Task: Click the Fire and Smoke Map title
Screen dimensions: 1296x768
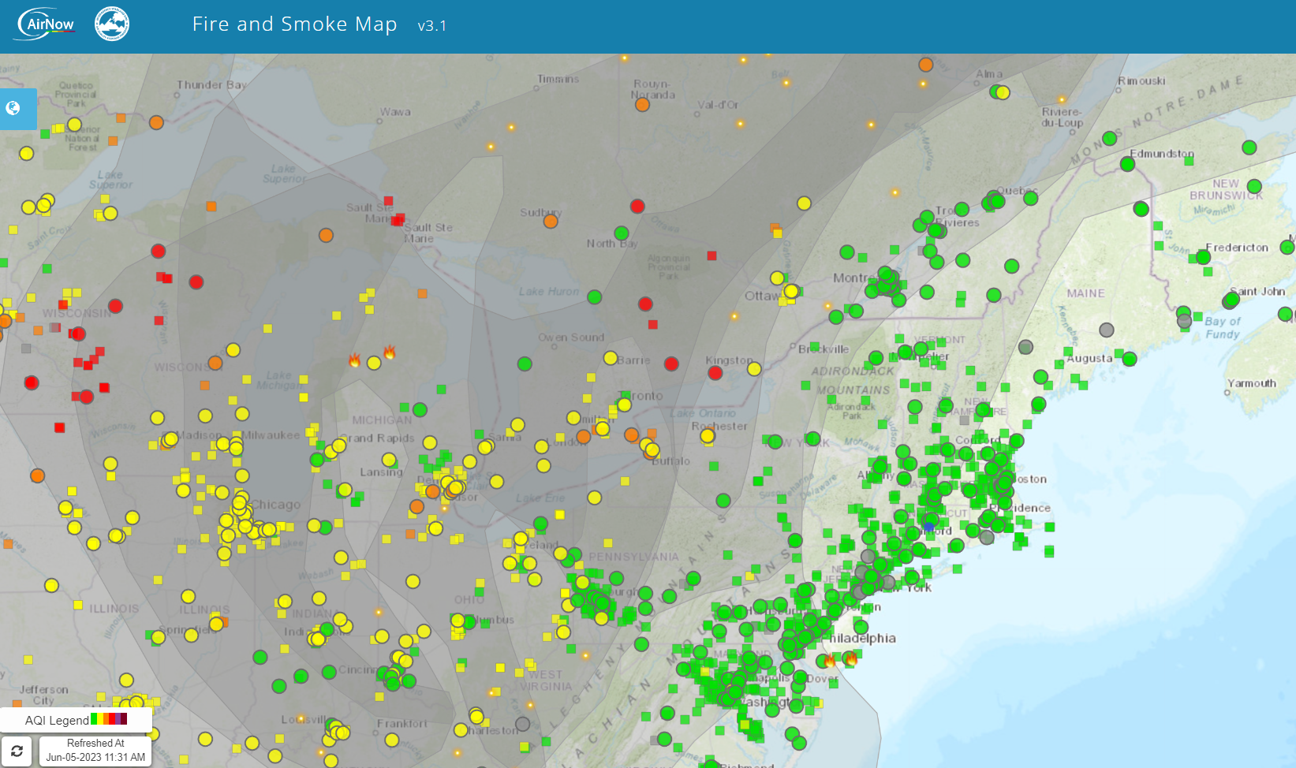Action: [x=293, y=24]
